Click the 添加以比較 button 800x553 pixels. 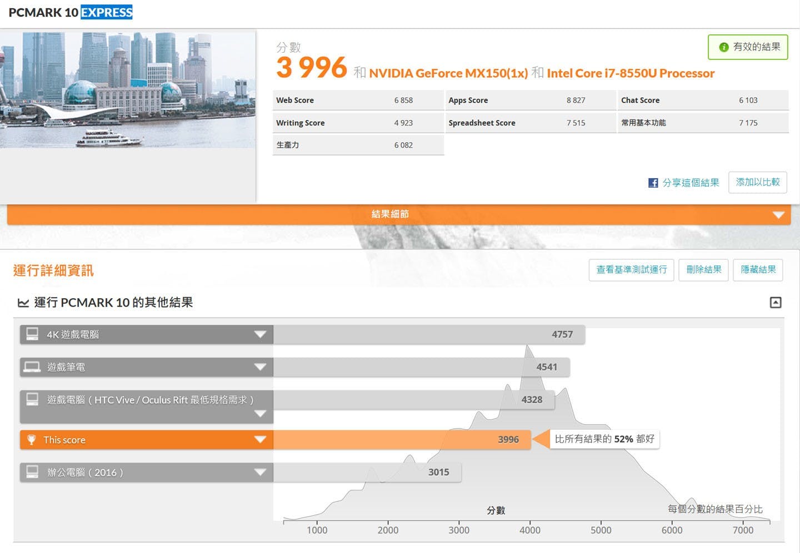[757, 182]
